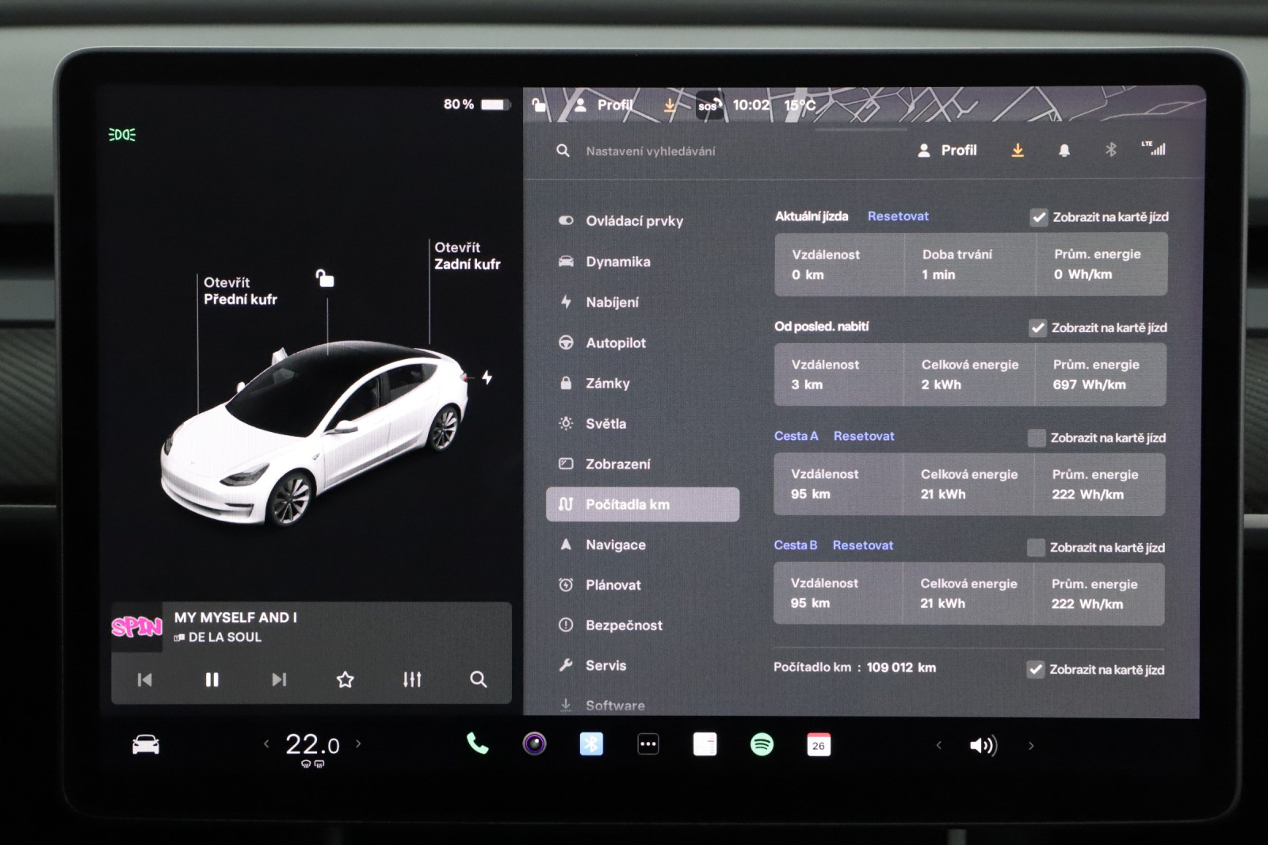Image resolution: width=1268 pixels, height=845 pixels.
Task: Rename trip via Cesta A label
Action: click(796, 436)
